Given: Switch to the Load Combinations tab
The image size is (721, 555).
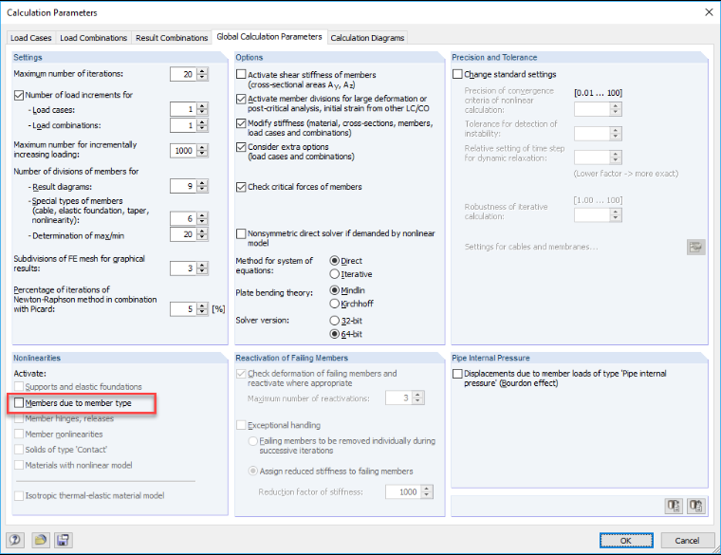Looking at the screenshot, I should pyautogui.click(x=93, y=38).
